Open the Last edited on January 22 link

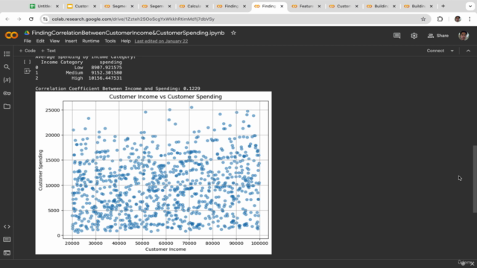click(x=161, y=41)
